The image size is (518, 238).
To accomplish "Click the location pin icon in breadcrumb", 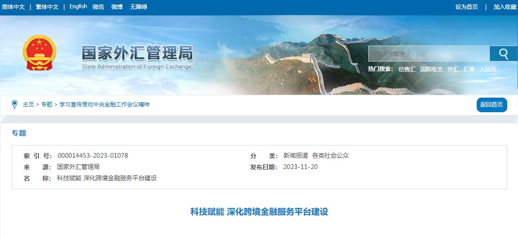I will click(x=15, y=105).
